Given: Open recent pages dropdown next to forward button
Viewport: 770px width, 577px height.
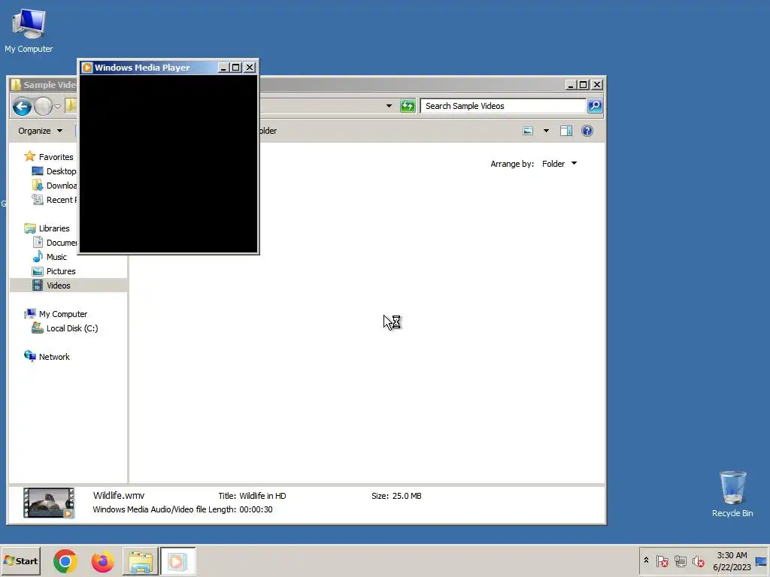Looking at the screenshot, I should 57,107.
